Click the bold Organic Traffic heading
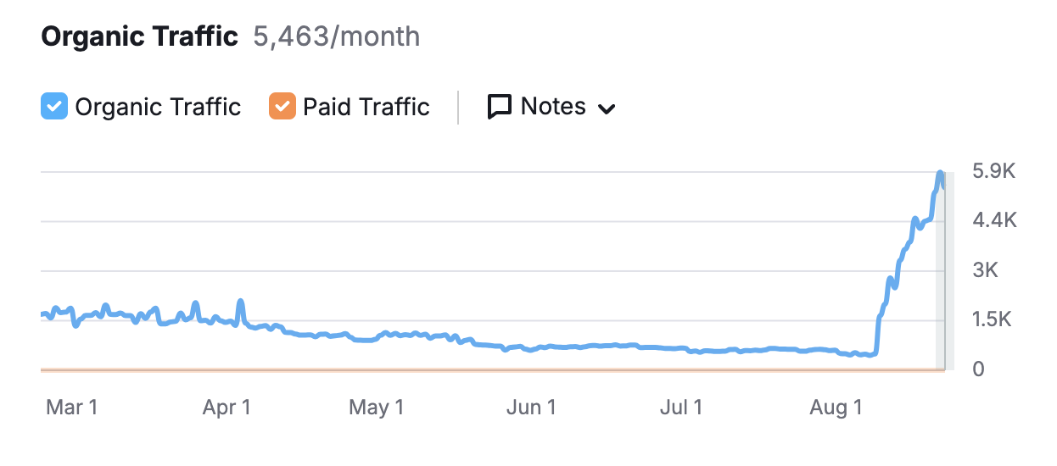The image size is (1057, 466). tap(140, 37)
